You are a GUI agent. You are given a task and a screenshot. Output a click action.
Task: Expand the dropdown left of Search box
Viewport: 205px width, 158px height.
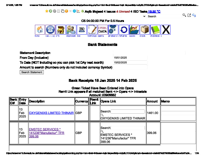tap(144, 16)
